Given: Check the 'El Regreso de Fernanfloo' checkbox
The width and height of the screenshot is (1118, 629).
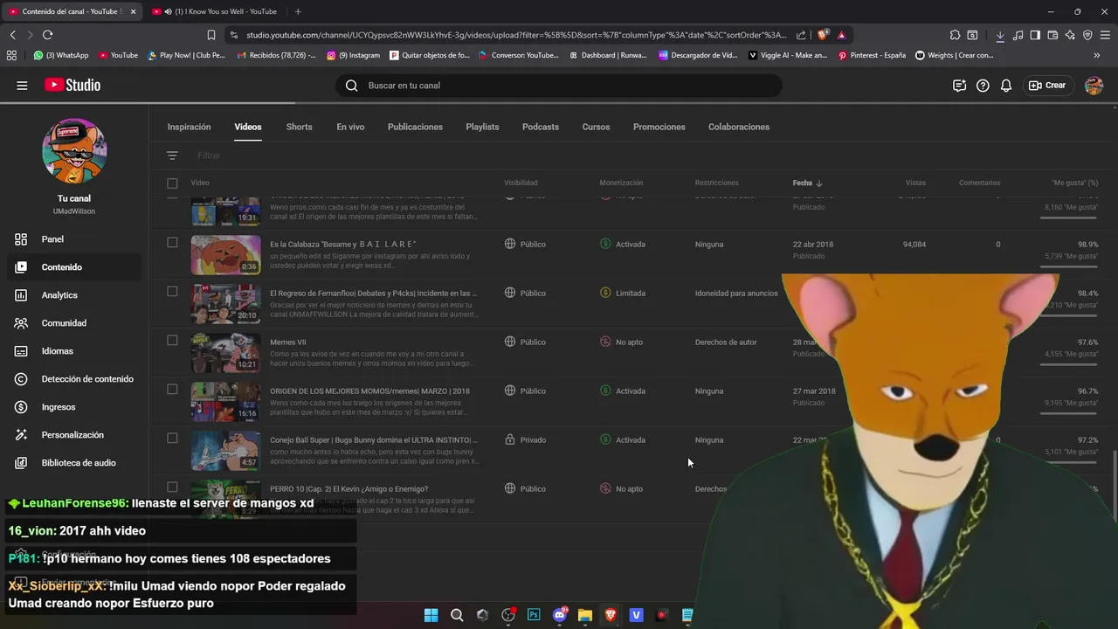Looking at the screenshot, I should click(x=172, y=292).
